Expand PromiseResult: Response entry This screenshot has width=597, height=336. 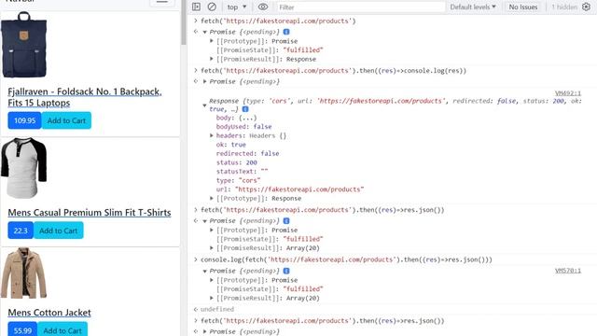[212, 59]
